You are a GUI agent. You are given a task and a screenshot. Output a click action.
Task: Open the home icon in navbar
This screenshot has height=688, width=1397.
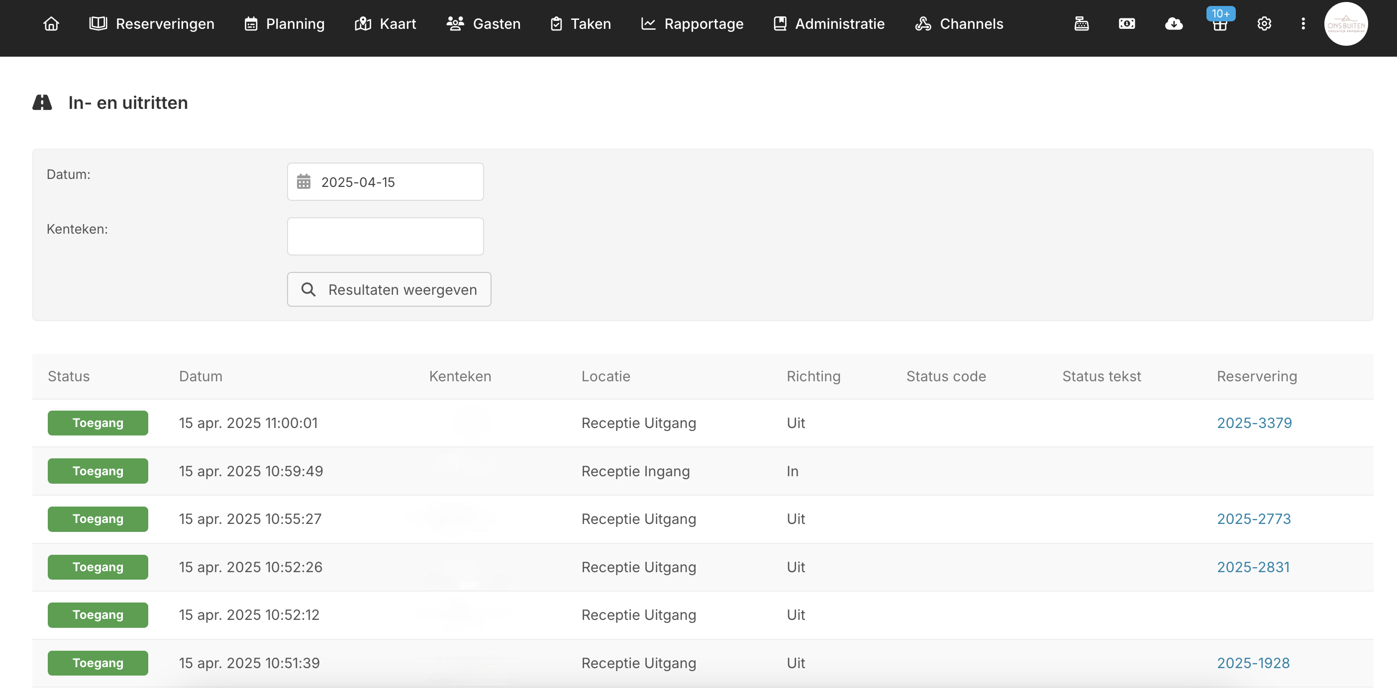51,24
